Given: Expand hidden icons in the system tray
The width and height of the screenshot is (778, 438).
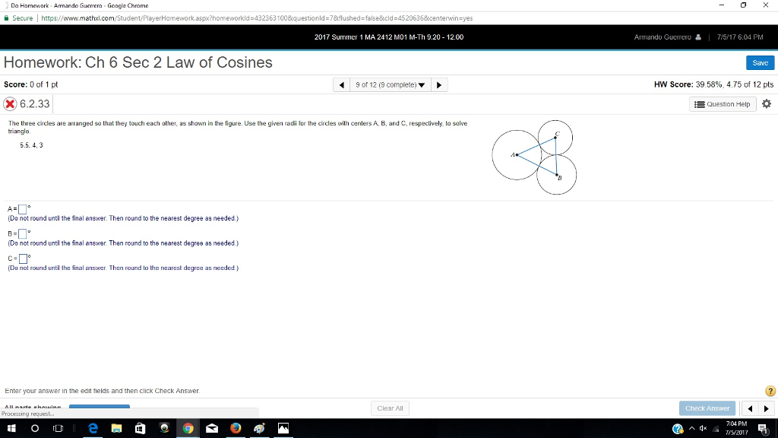Looking at the screenshot, I should point(691,428).
